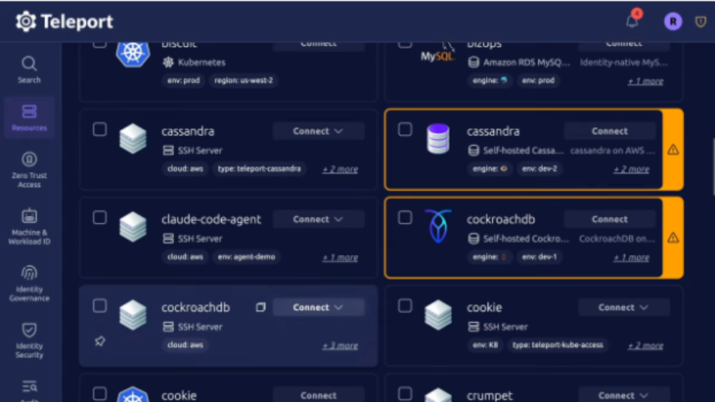Click warning icon on cockroachdb database card
This screenshot has height=402, width=715.
pyautogui.click(x=673, y=238)
